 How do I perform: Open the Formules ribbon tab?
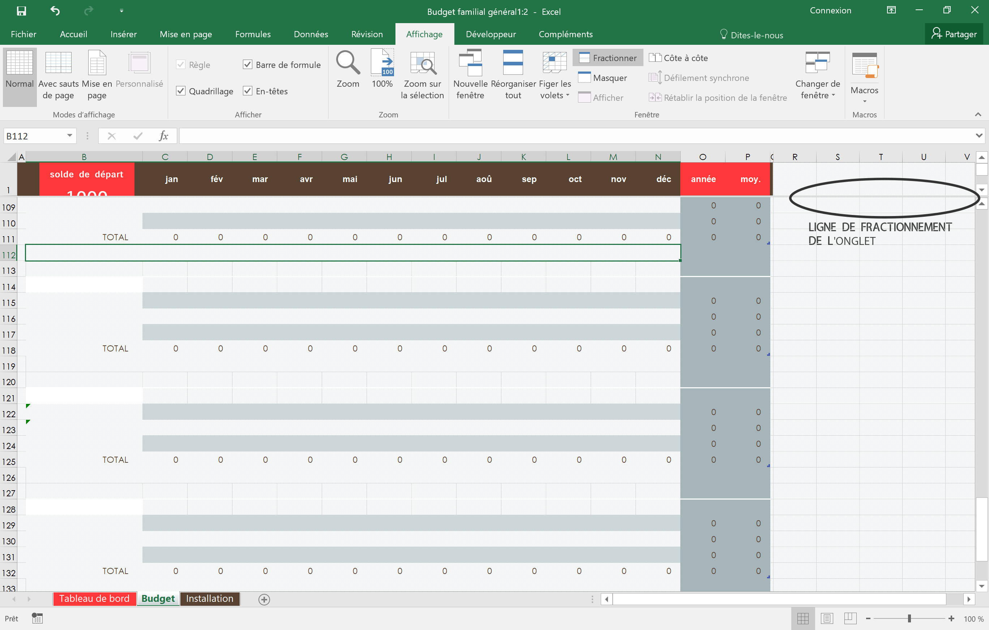pyautogui.click(x=253, y=34)
